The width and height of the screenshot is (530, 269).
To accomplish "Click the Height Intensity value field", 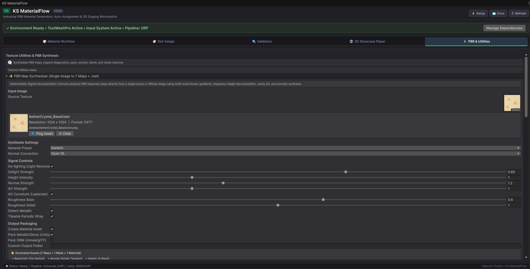I will (514, 177).
